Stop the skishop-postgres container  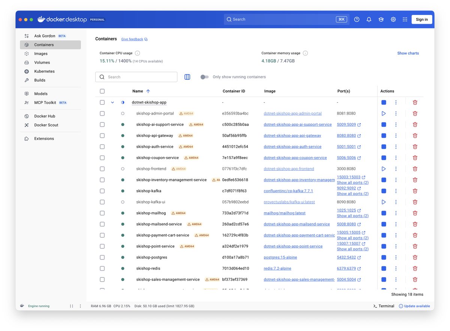[x=384, y=258]
